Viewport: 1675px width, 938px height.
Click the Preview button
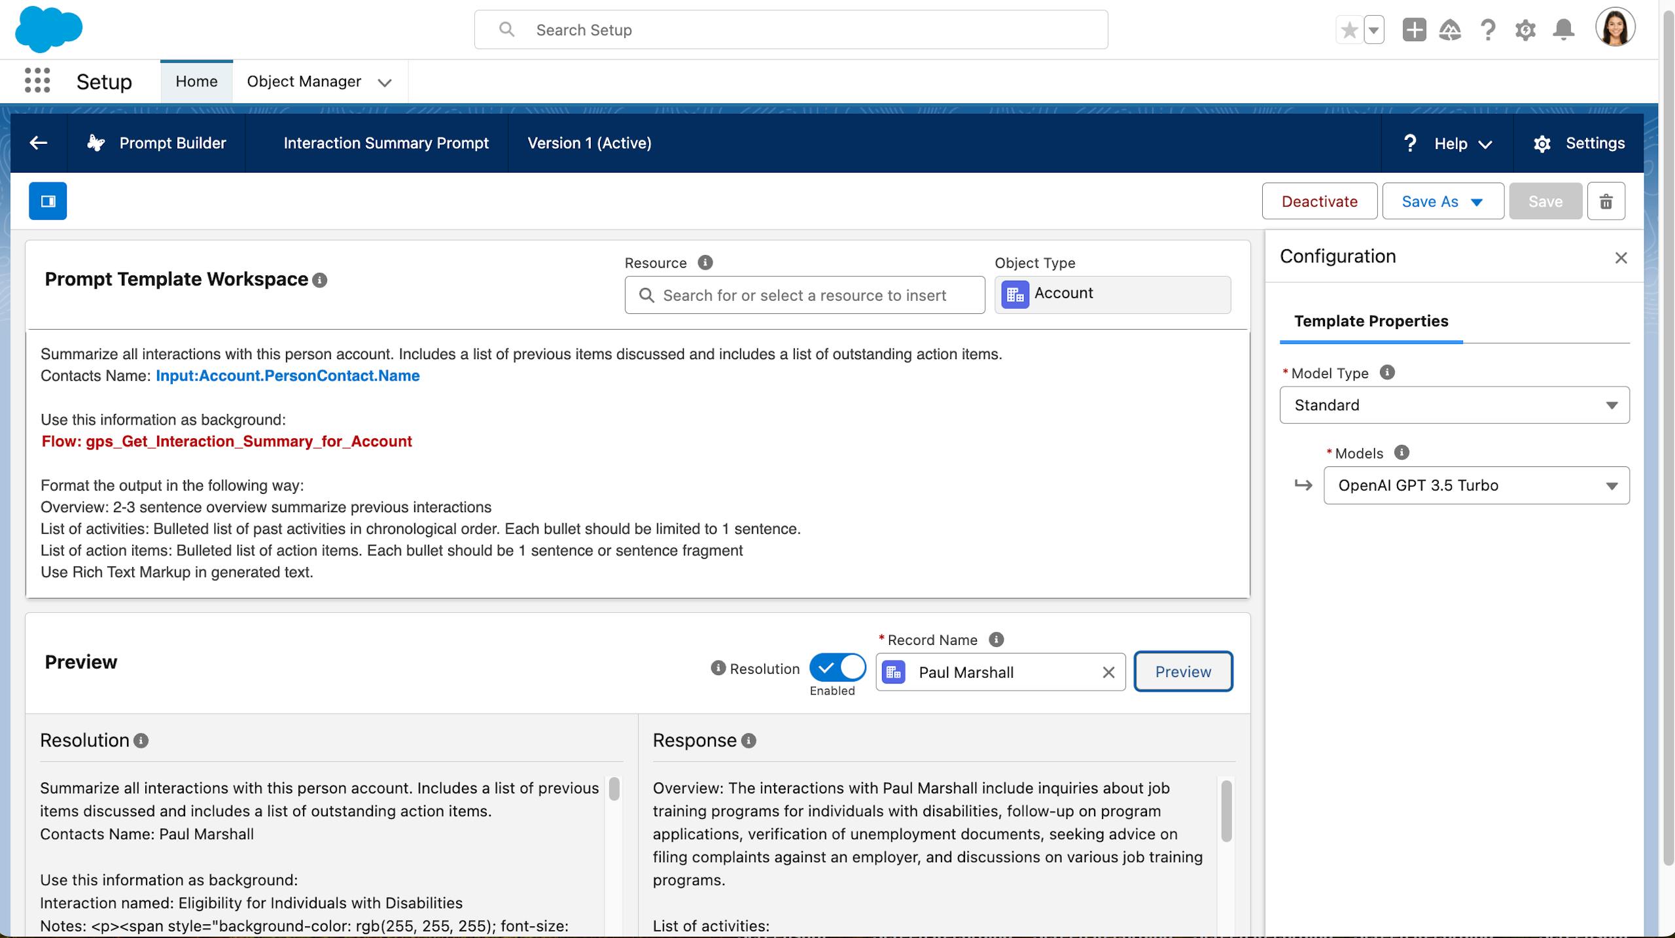coord(1183,672)
